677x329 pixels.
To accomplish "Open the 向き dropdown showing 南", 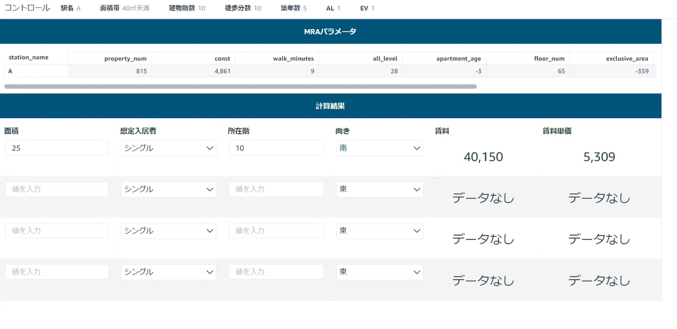I will click(379, 148).
